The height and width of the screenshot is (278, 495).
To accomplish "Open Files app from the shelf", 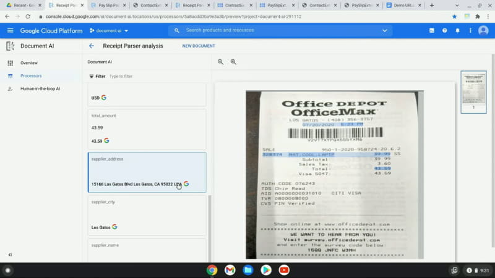I will (x=248, y=270).
